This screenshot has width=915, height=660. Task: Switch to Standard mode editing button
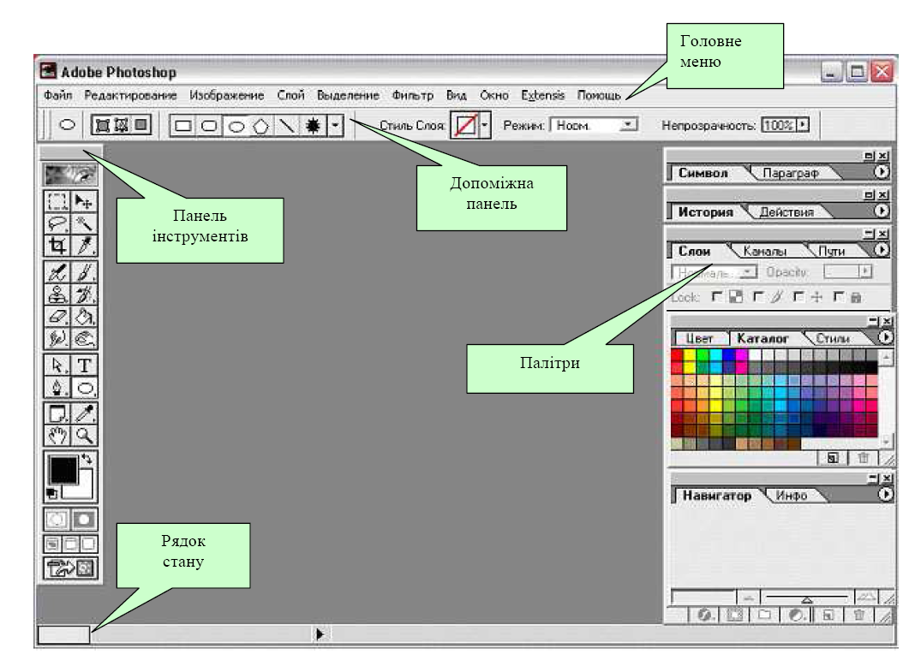click(x=57, y=519)
